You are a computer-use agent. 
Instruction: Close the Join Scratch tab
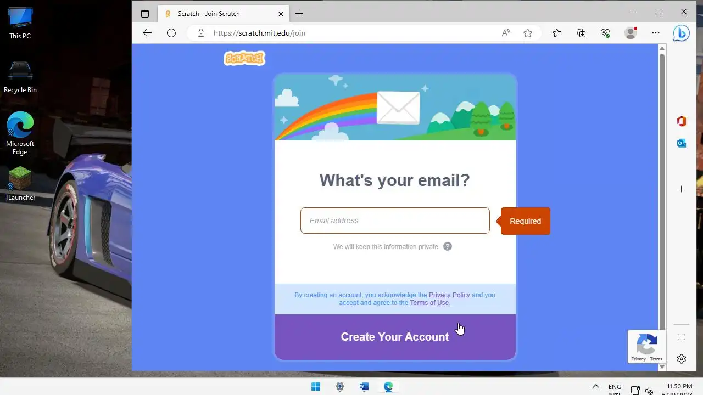point(281,14)
